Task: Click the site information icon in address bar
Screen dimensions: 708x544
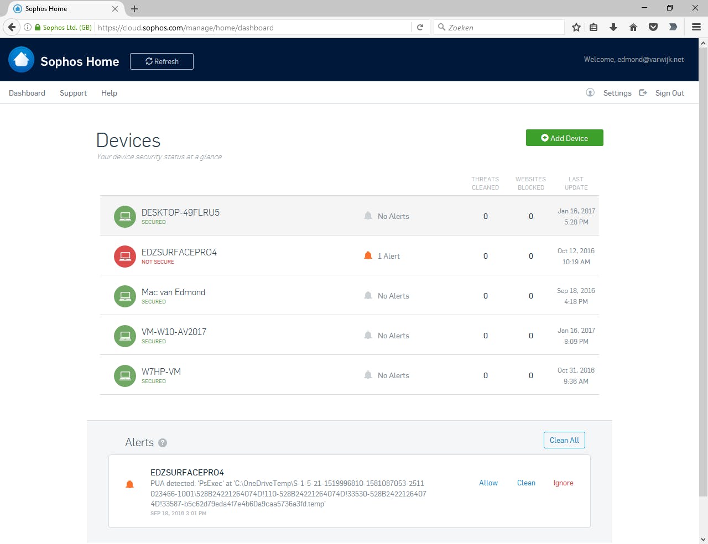Action: [27, 27]
